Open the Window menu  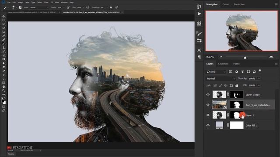tap(64, 3)
